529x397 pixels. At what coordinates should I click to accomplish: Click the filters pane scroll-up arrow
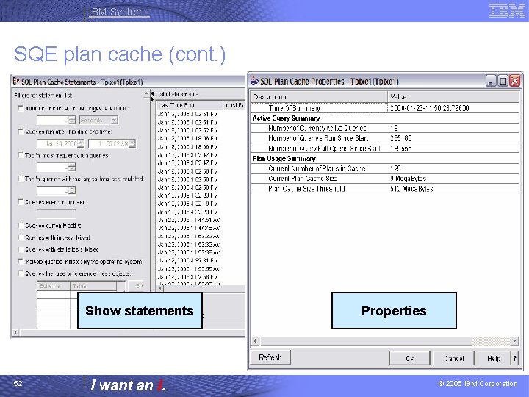point(146,93)
